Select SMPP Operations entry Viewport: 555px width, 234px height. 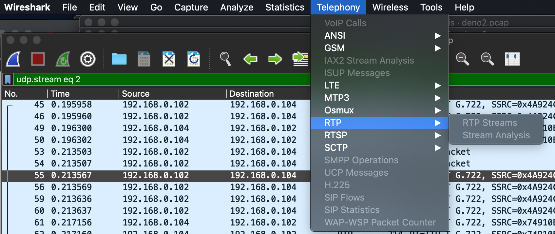(x=380, y=160)
